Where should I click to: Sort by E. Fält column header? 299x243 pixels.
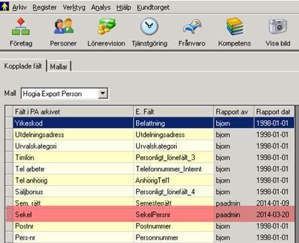pyautogui.click(x=173, y=111)
